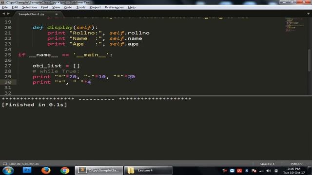The image size is (312, 175).
Task: Go to next tab with right arrow
Action: click(x=8, y=14)
